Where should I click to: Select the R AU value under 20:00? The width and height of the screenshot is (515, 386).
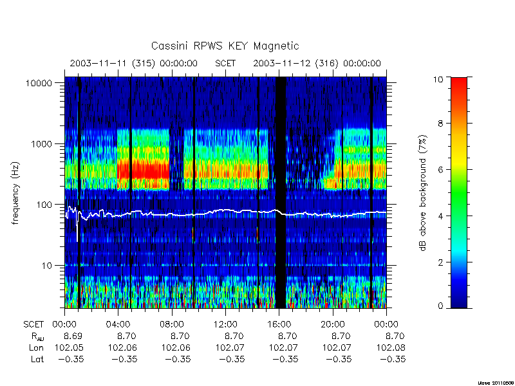(341, 336)
